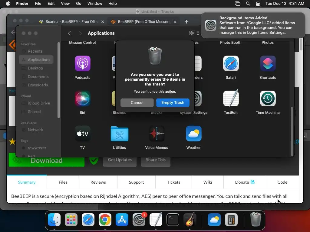
Task: Open App Store from the Dock
Action: coord(122,220)
